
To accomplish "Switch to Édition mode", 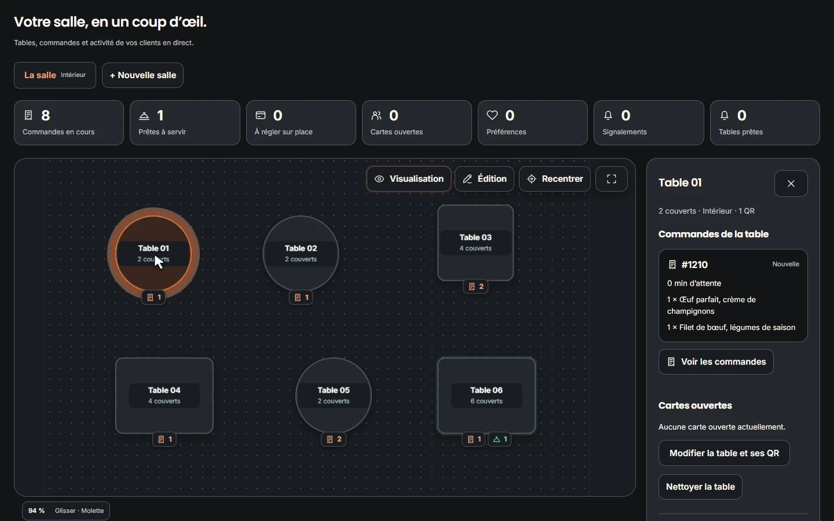I will click(485, 179).
